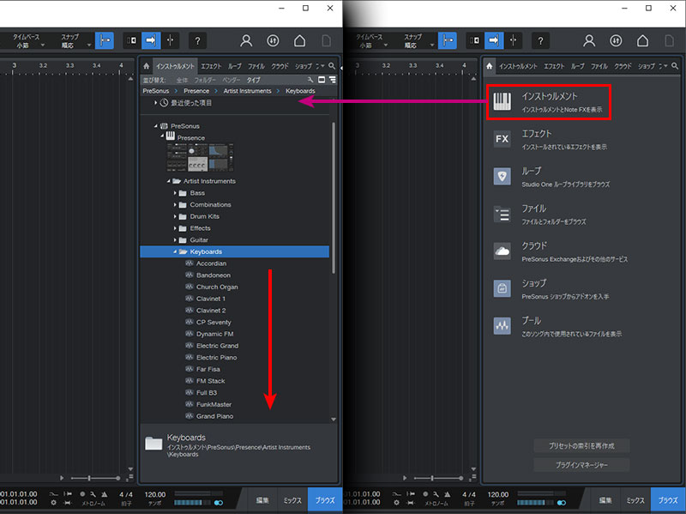This screenshot has width=686, height=514.
Task: Click プラグインマネージャー button
Action: pos(581,464)
